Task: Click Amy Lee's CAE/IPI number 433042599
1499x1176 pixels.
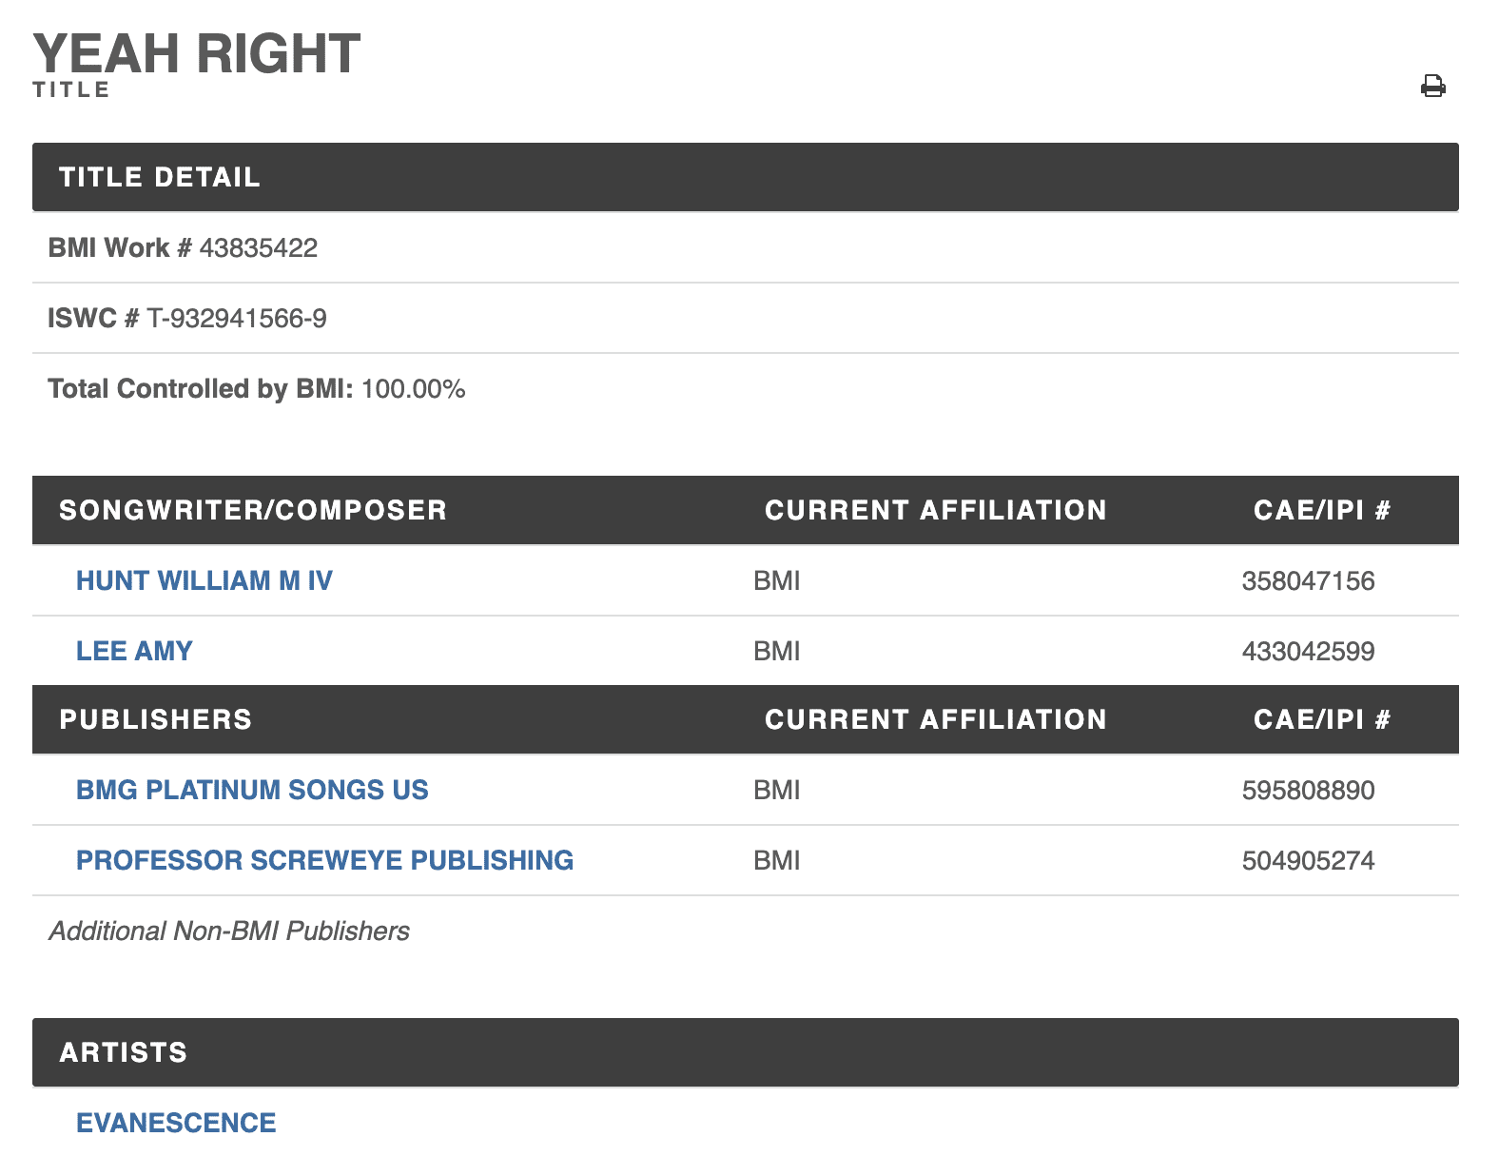Action: tap(1308, 651)
